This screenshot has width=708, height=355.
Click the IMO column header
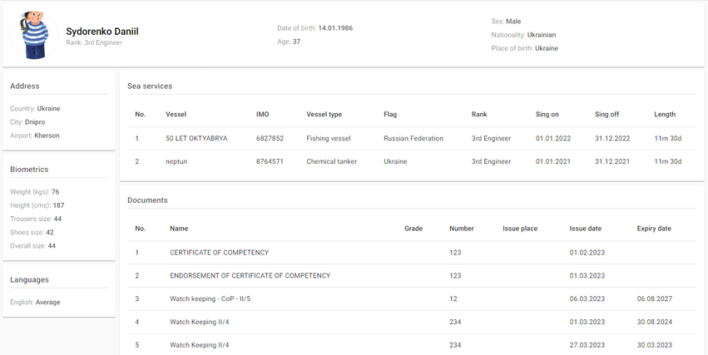[x=263, y=115]
